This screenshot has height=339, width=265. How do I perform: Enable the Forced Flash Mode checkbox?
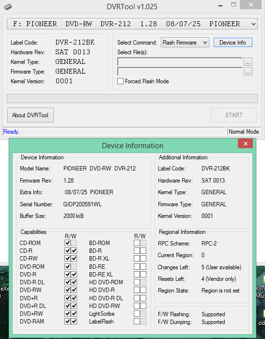click(x=120, y=81)
